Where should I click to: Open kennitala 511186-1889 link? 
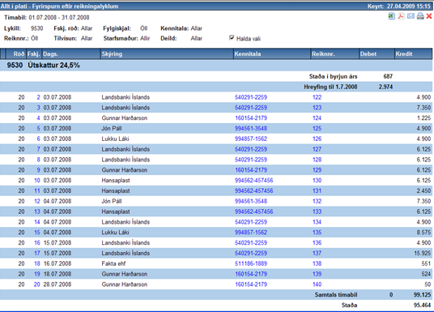point(251,263)
